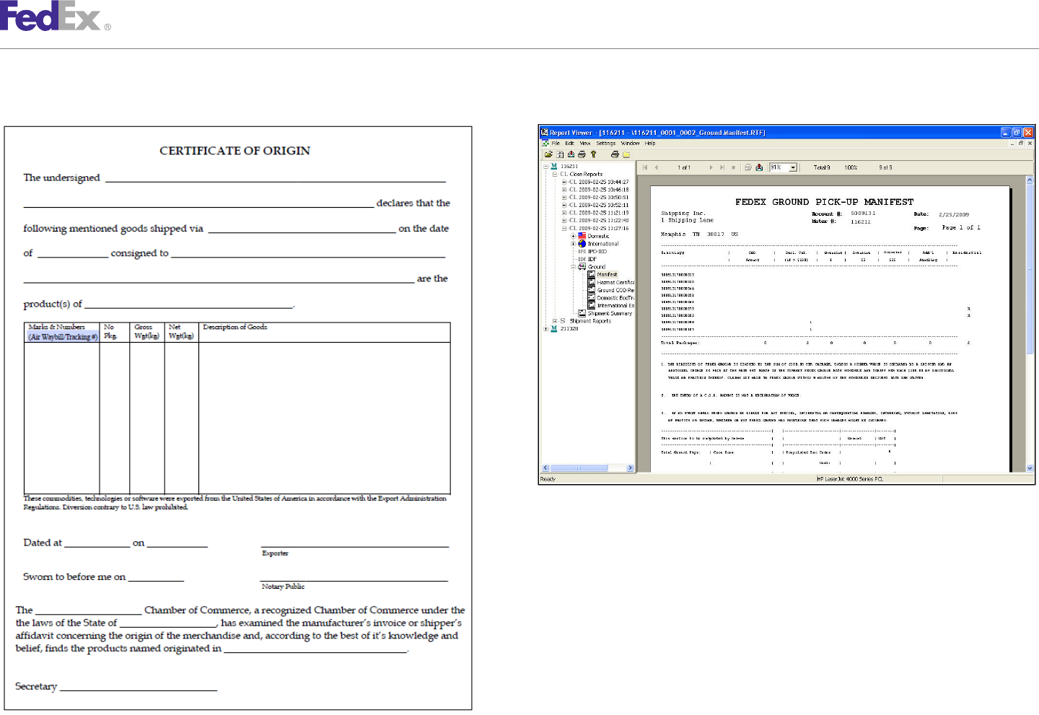This screenshot has height=715, width=1039.
Task: Go to next page of report
Action: click(x=711, y=167)
